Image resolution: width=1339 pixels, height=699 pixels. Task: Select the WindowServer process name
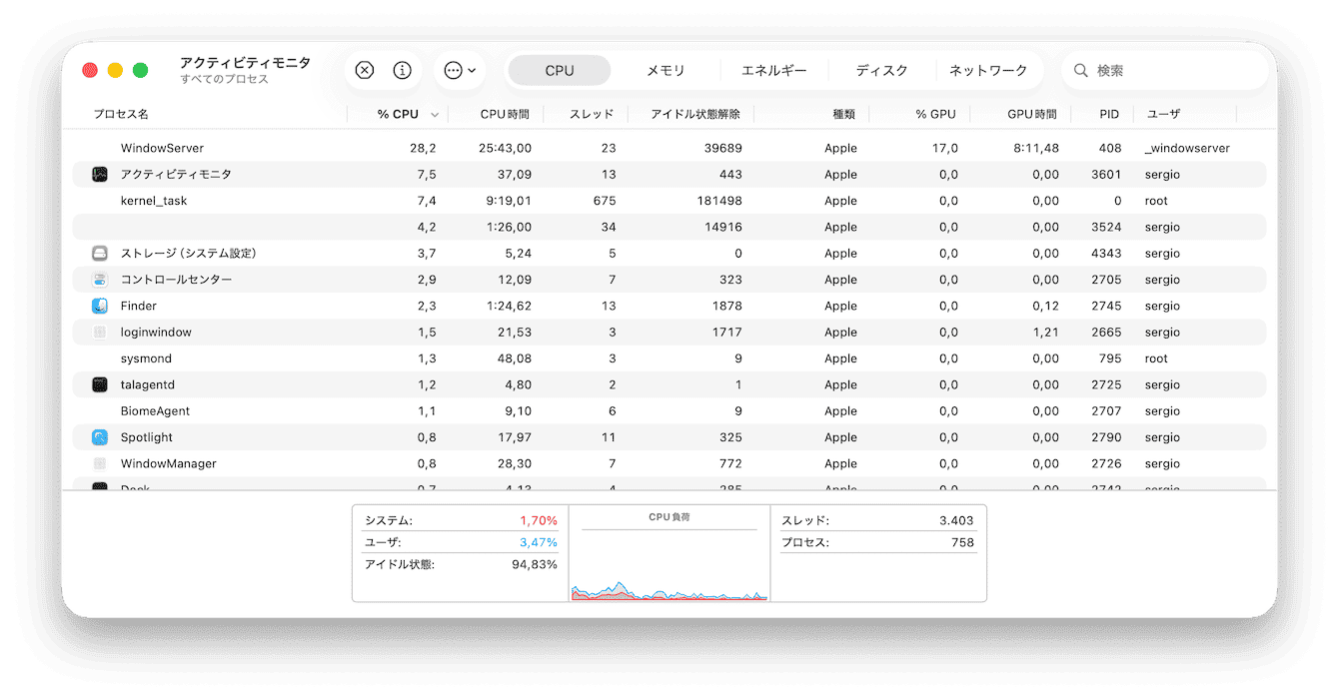162,148
